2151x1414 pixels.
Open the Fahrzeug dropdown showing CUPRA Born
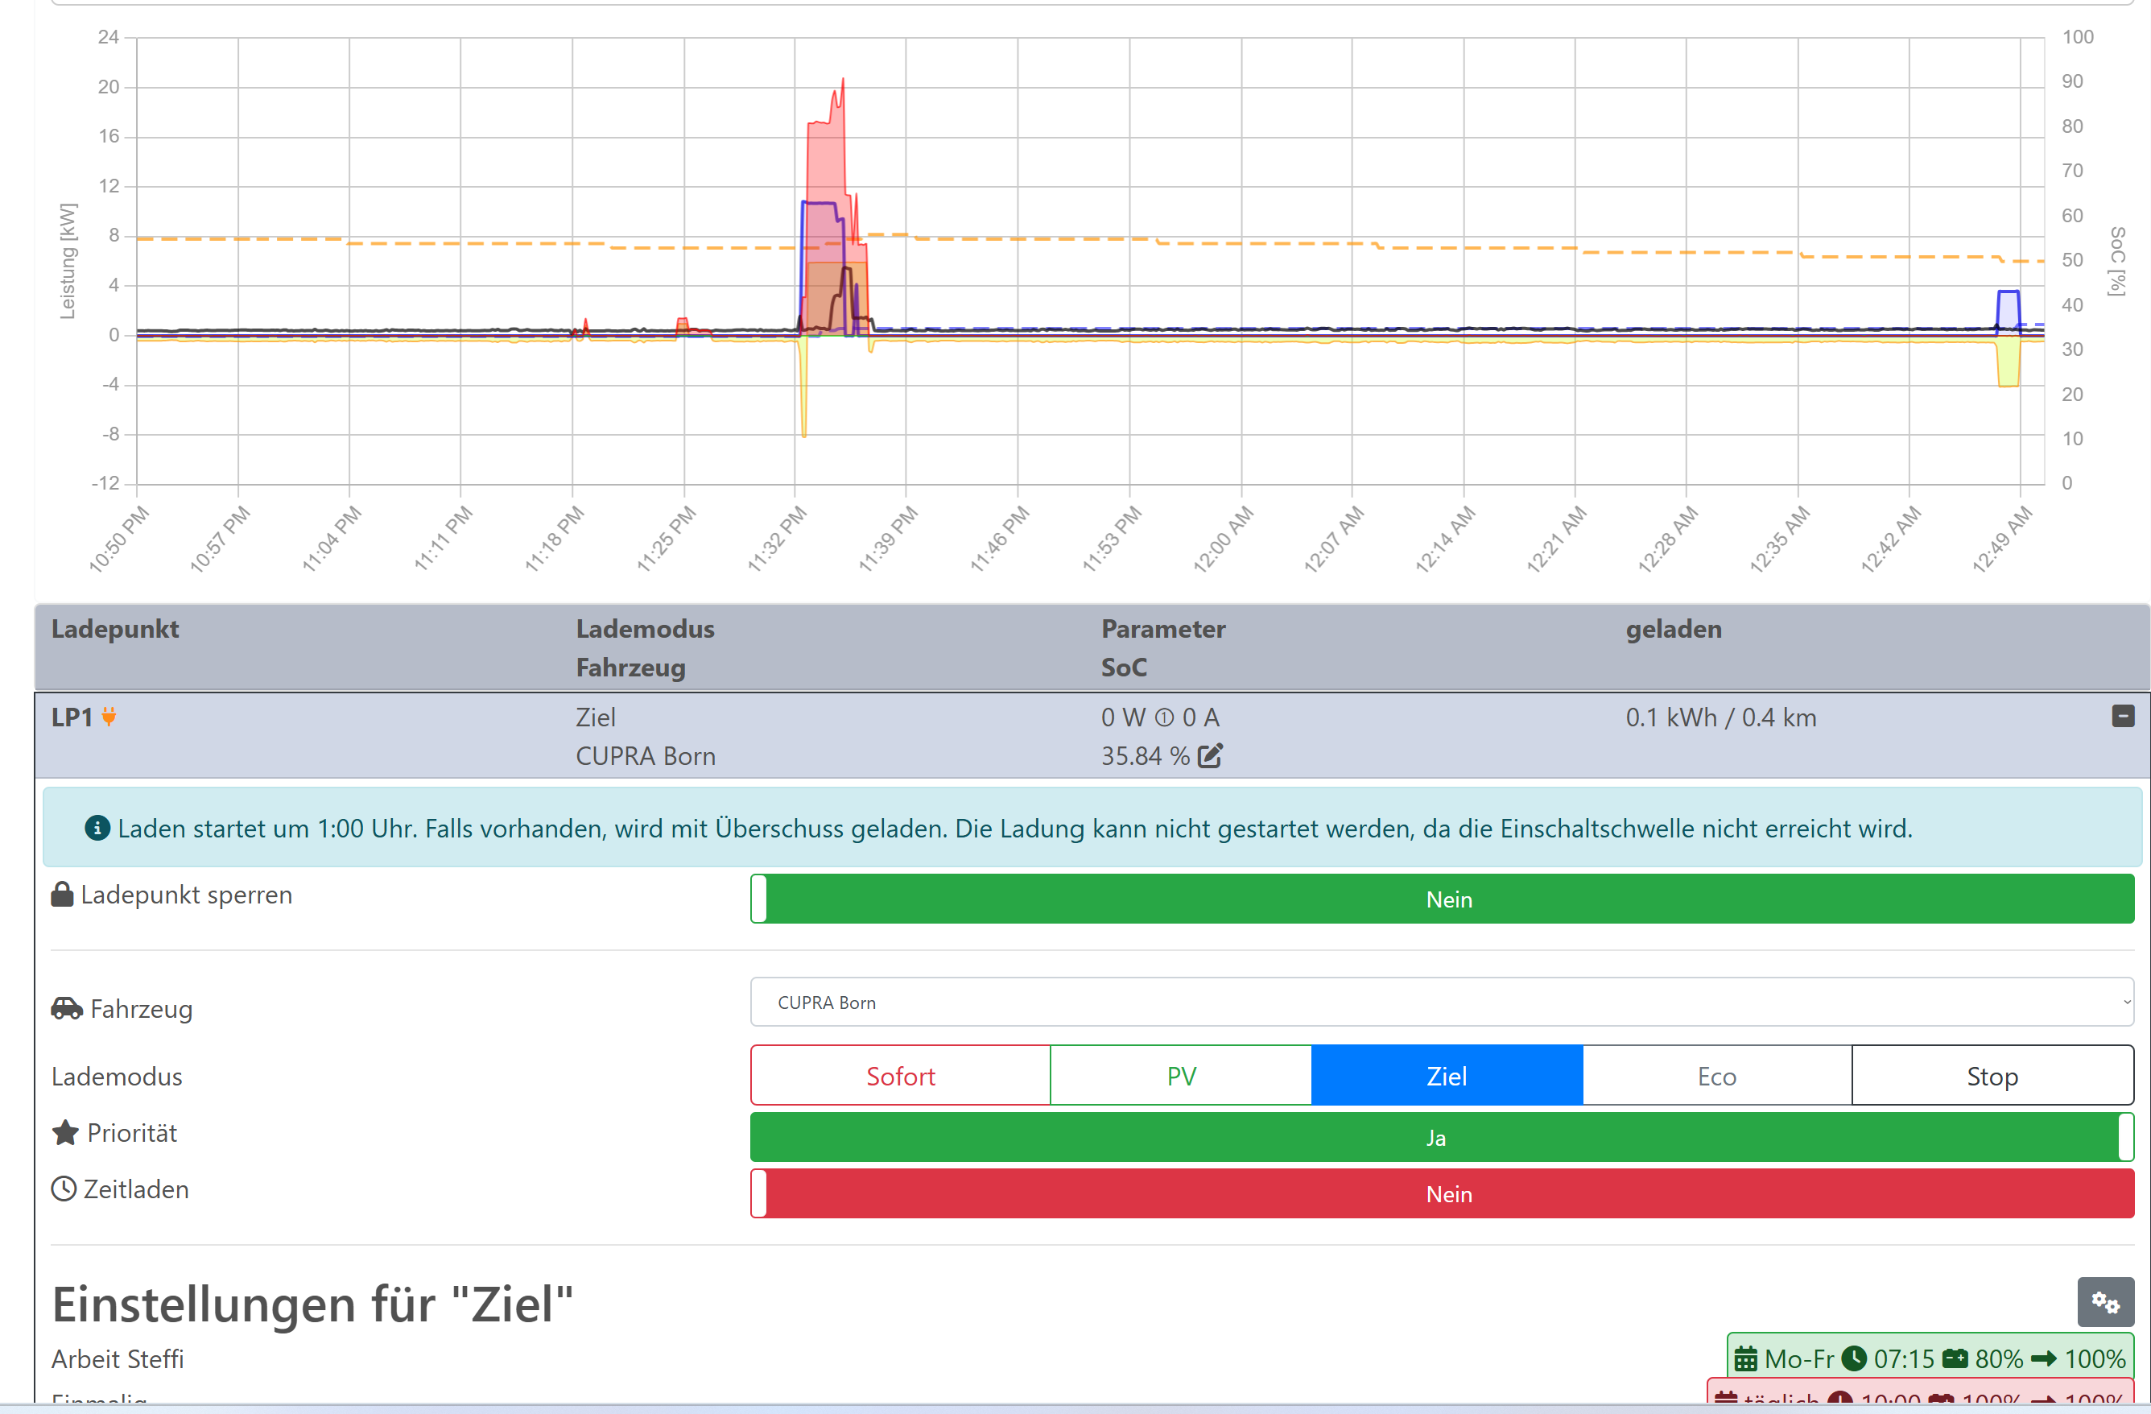pyautogui.click(x=1442, y=1002)
